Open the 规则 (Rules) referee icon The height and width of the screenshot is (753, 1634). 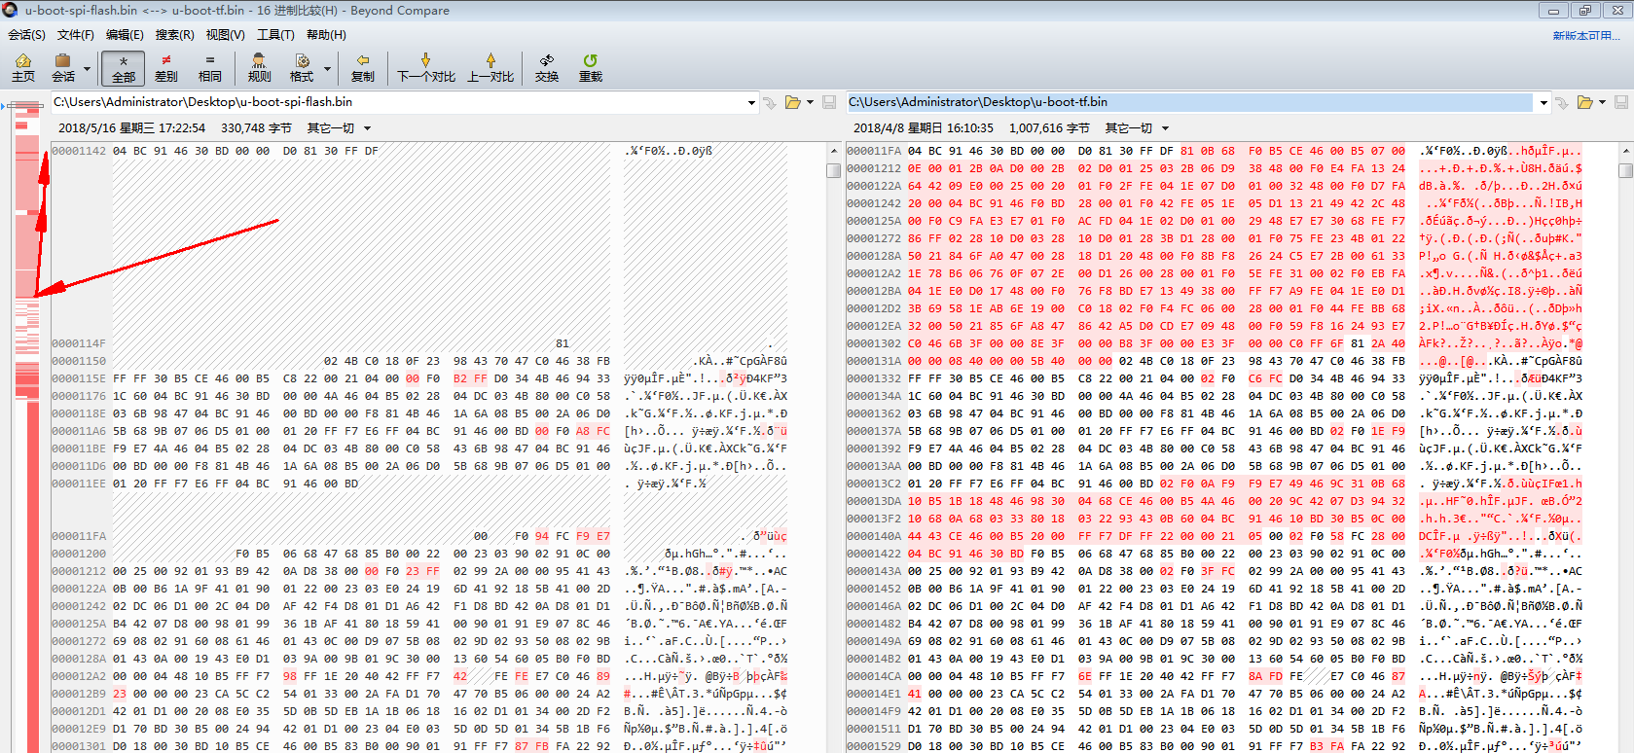260,67
